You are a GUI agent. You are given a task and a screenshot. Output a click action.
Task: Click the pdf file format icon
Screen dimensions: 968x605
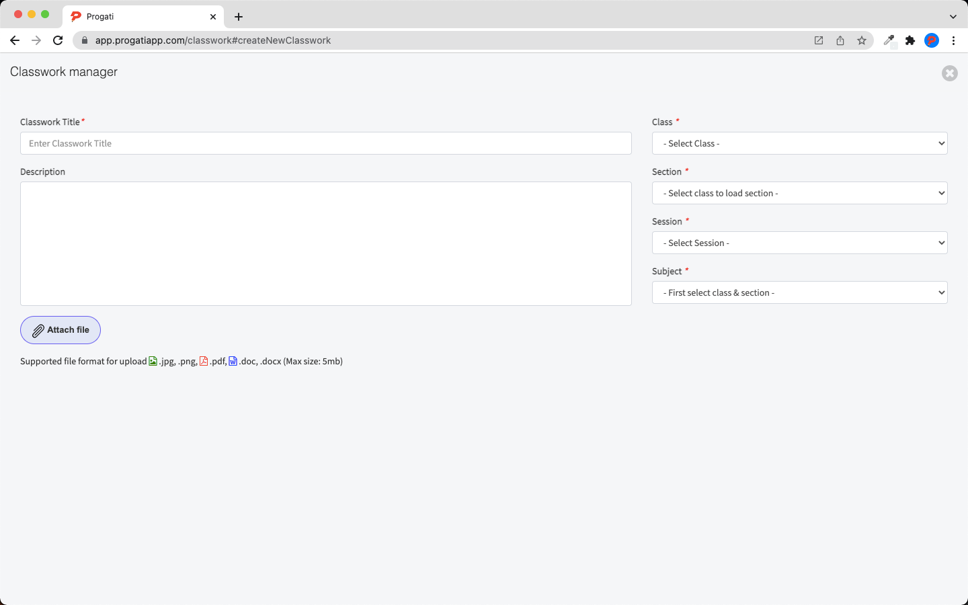[204, 361]
